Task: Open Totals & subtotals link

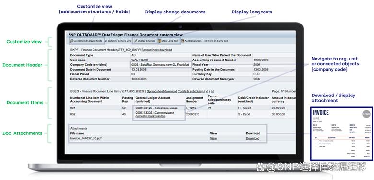Action: tap(189, 91)
